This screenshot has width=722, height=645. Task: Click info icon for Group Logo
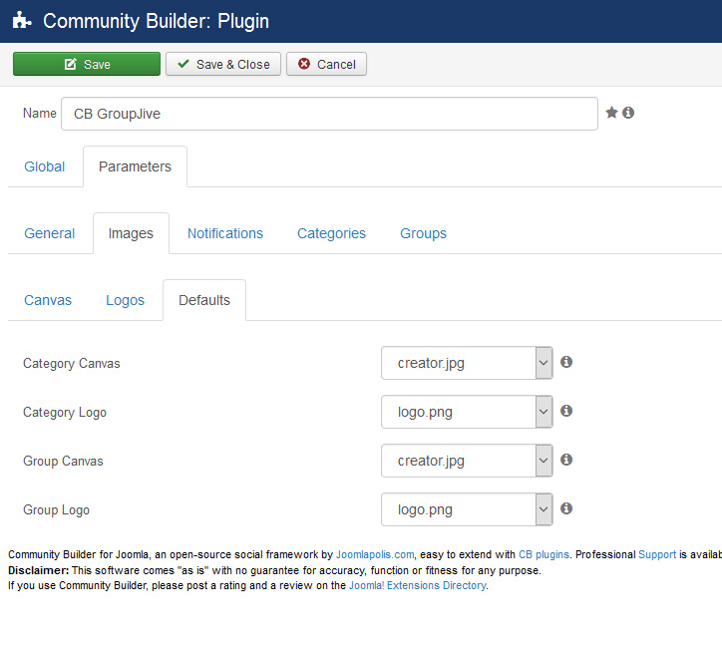tap(566, 508)
